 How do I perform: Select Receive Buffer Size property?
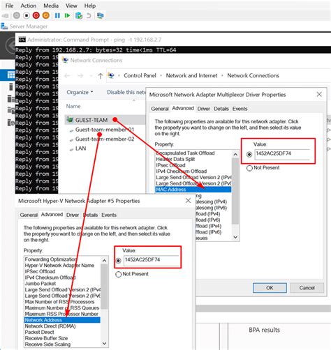[x=46, y=338]
